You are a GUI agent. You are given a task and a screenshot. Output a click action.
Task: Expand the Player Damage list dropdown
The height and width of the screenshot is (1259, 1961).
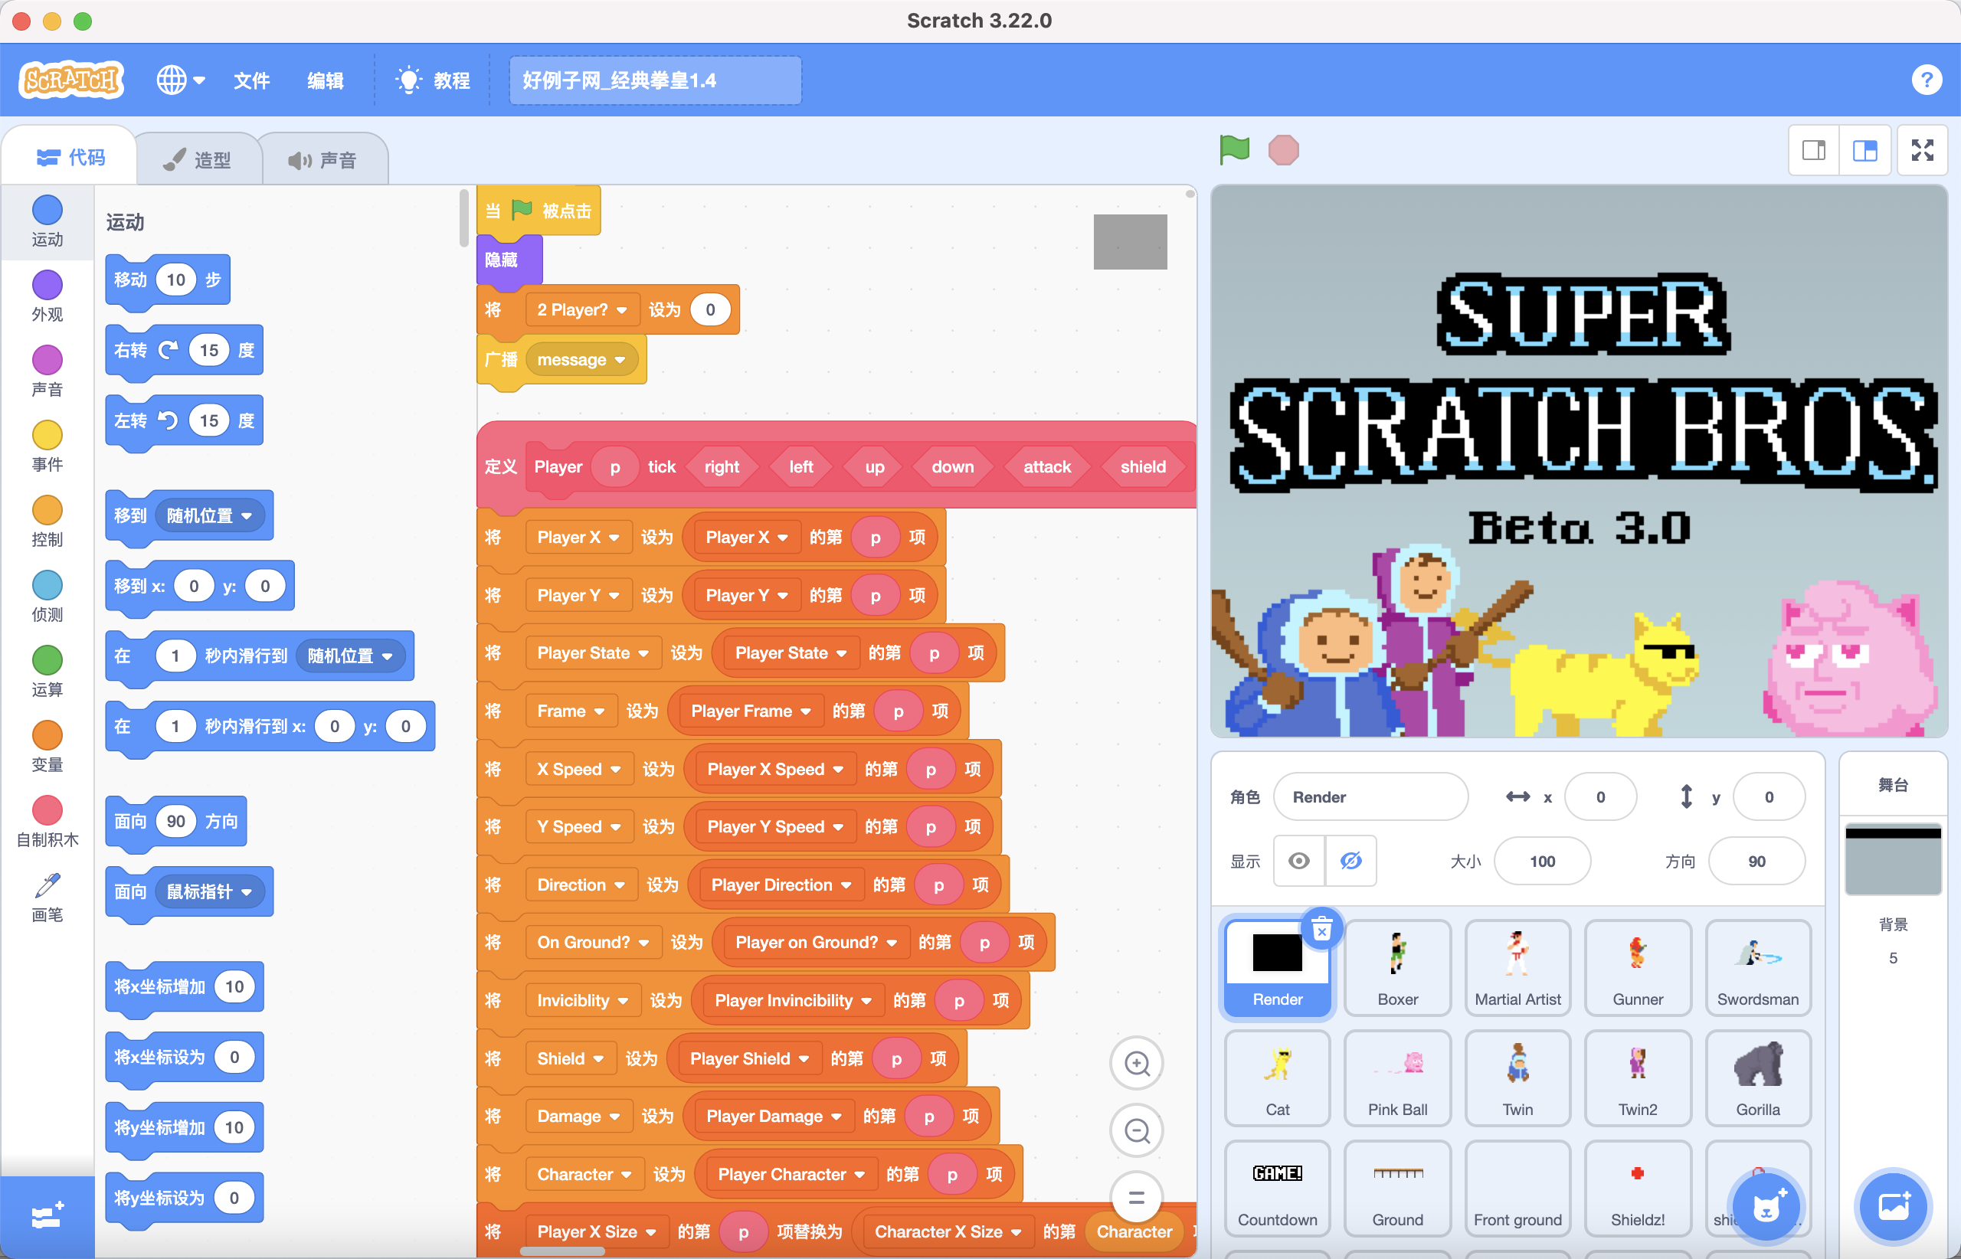click(773, 1116)
